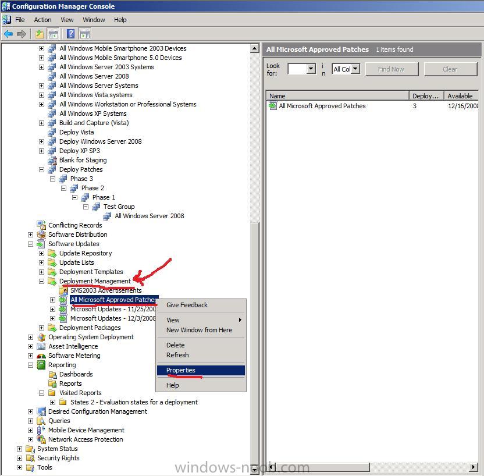The image size is (484, 476).
Task: Click the Dashboards folder icon
Action: point(53,374)
